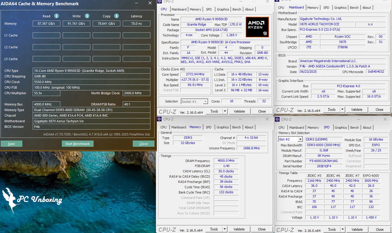392x233 pixels.
Task: Click Tools in the CPU-Z Memory window
Action: [214, 229]
